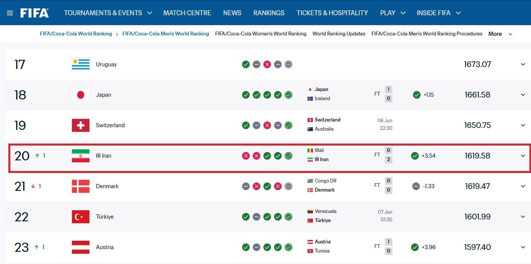Open the World Ranking Updates link

tap(339, 34)
